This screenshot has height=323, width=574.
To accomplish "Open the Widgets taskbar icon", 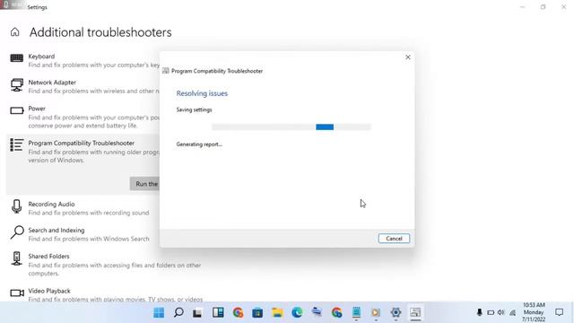I will coord(218,312).
